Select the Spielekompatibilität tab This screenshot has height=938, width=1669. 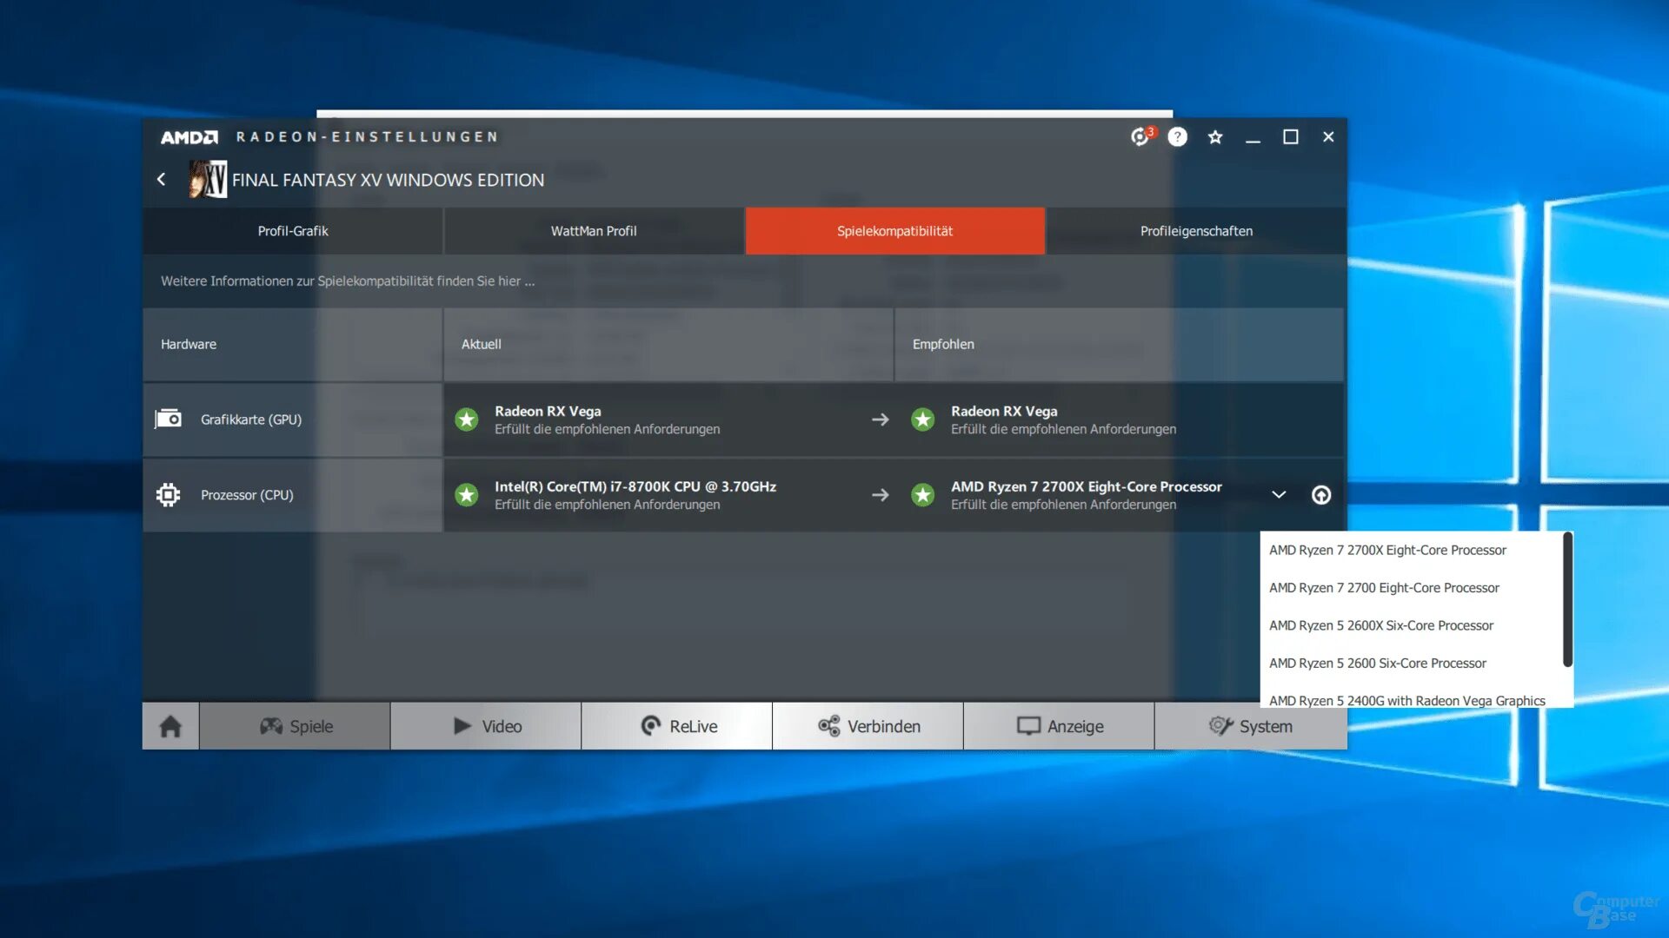pyautogui.click(x=894, y=231)
